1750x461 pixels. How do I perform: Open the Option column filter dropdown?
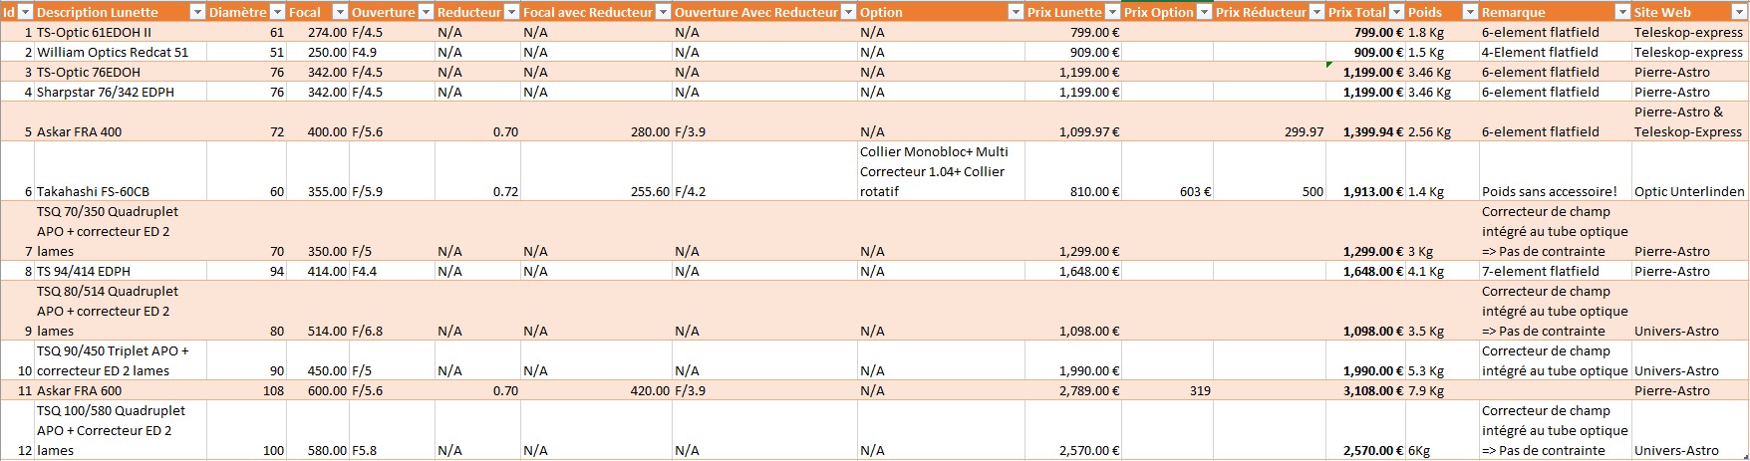click(1015, 12)
